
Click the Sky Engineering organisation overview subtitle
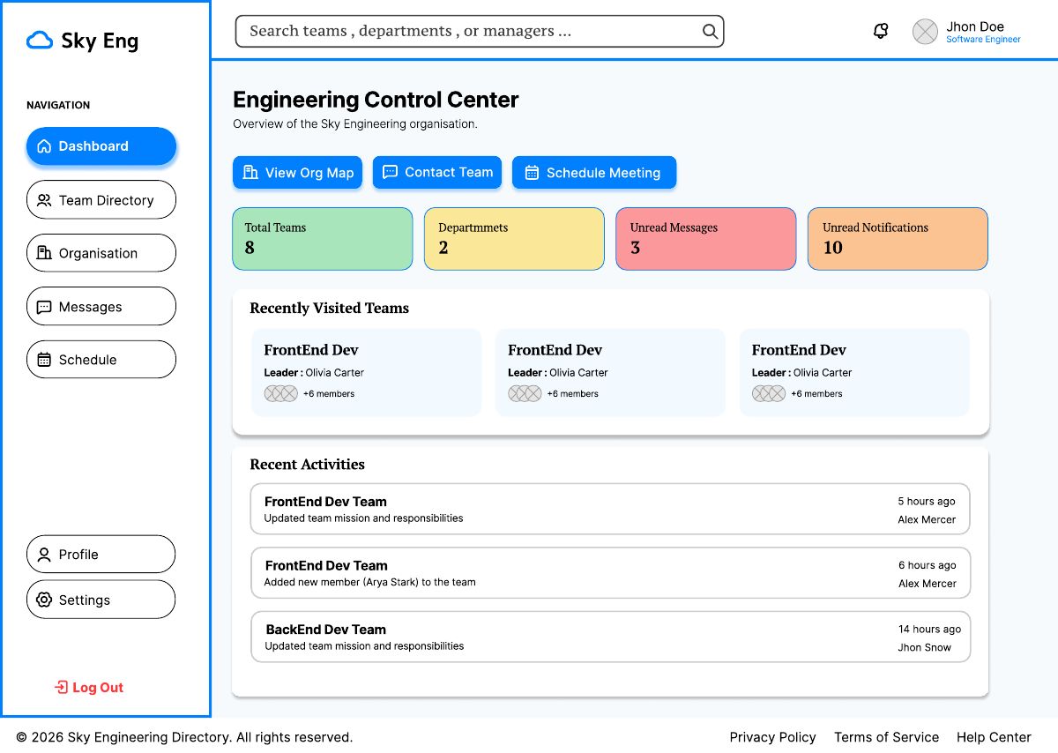coord(355,124)
